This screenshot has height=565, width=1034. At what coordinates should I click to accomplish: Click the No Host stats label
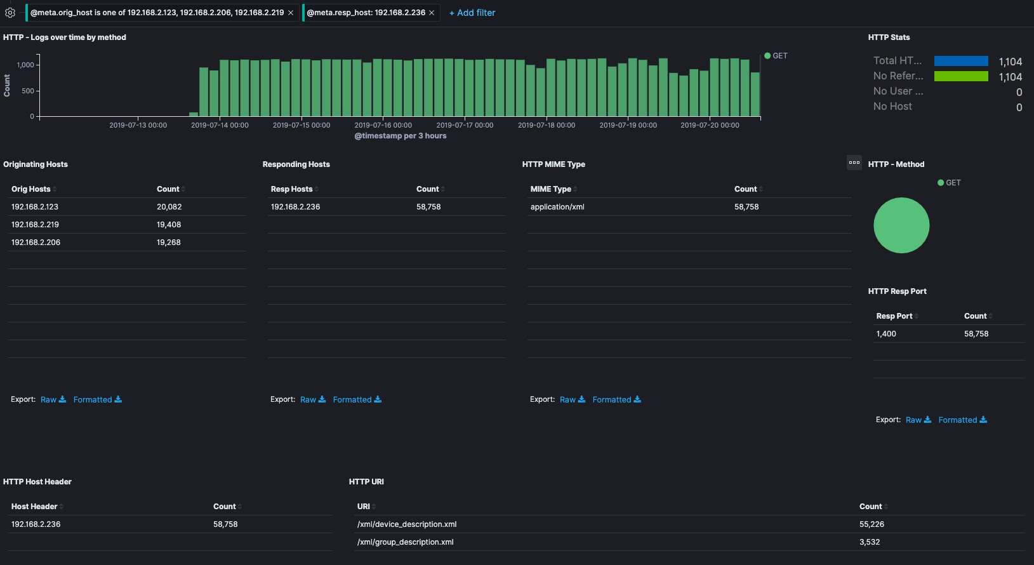(892, 107)
